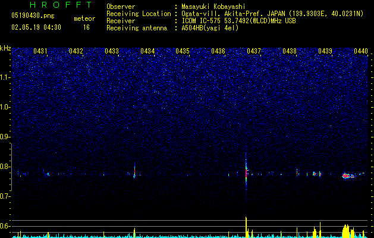The width and height of the screenshot is (374, 238).
Task: Click the wide yellow power peak between 0439 and 0440
Action: click(346, 231)
